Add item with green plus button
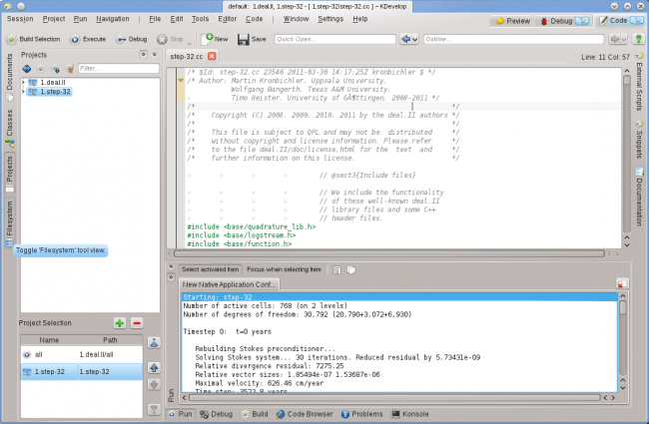This screenshot has width=649, height=424. click(120, 323)
